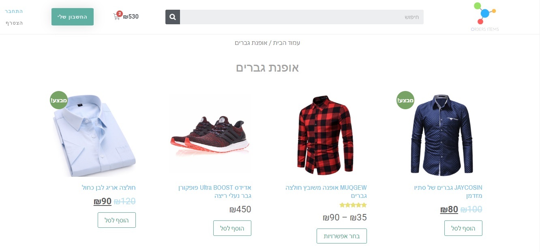This screenshot has width=540, height=252.
Task: Focus the חיפוש search field
Action: pos(302,17)
